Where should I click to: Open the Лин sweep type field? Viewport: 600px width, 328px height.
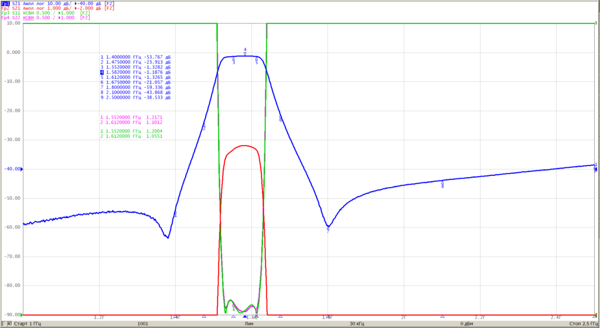coord(248,324)
